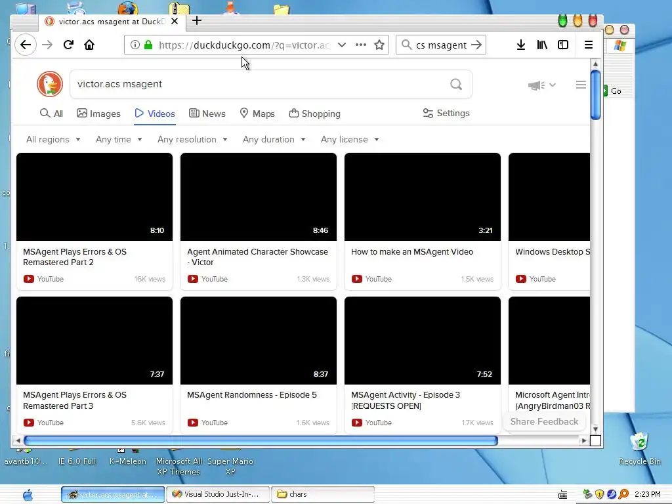Close the DuckDuckGo tab
Screen dimensions: 672x504
(x=175, y=21)
